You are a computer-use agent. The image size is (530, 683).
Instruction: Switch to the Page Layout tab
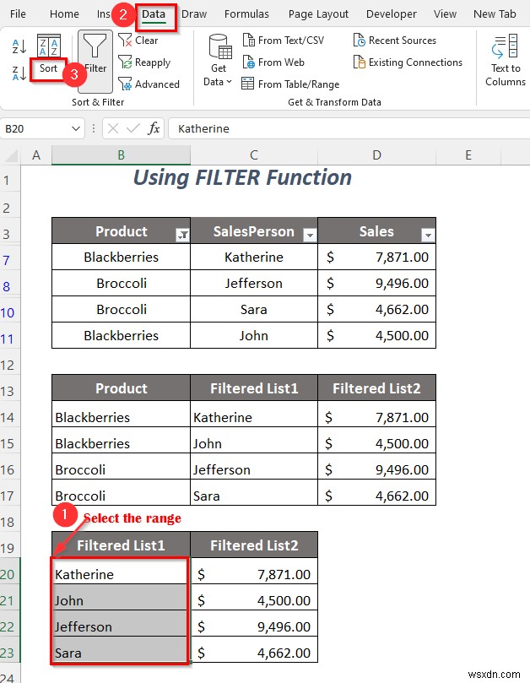(318, 14)
